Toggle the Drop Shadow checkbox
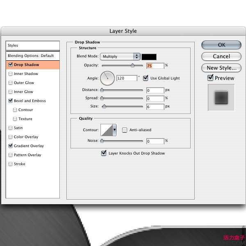246x246 pixels. 11,65
